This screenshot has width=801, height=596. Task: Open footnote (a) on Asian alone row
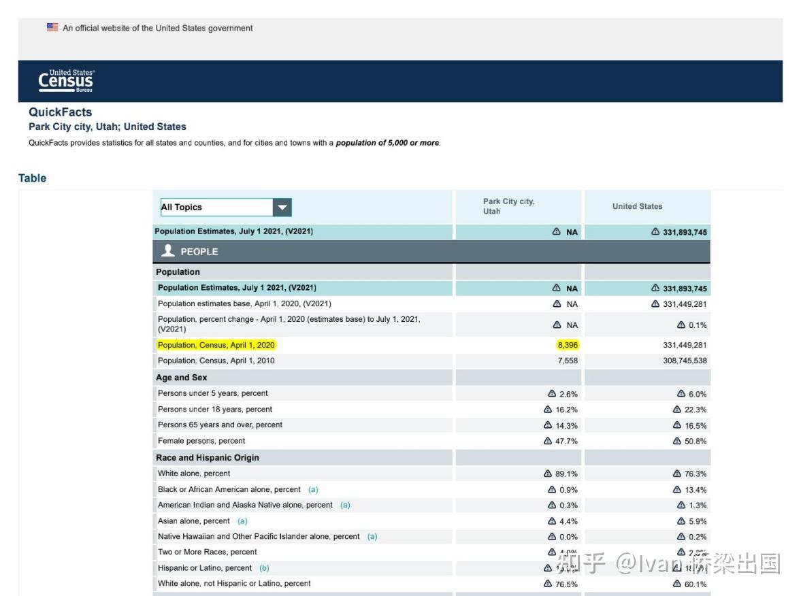pyautogui.click(x=243, y=521)
